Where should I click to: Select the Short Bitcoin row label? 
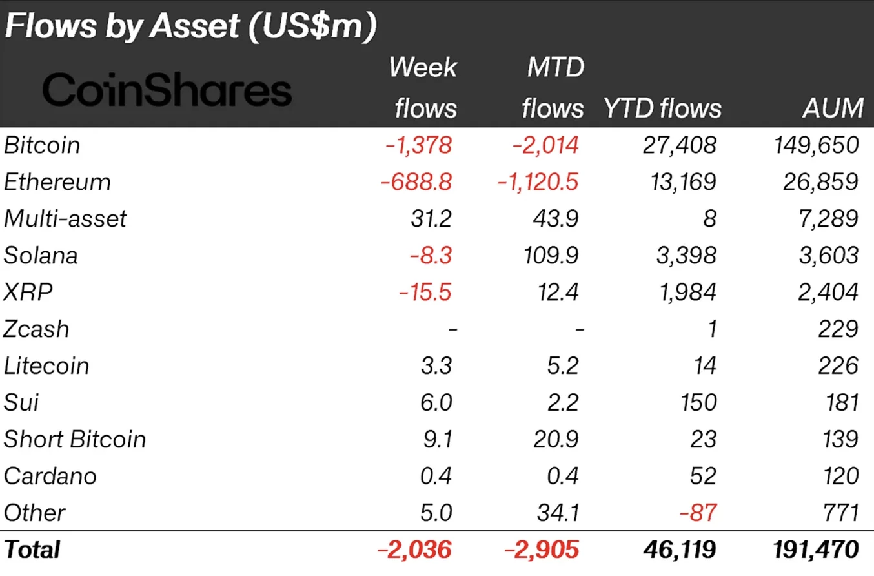[x=75, y=440]
